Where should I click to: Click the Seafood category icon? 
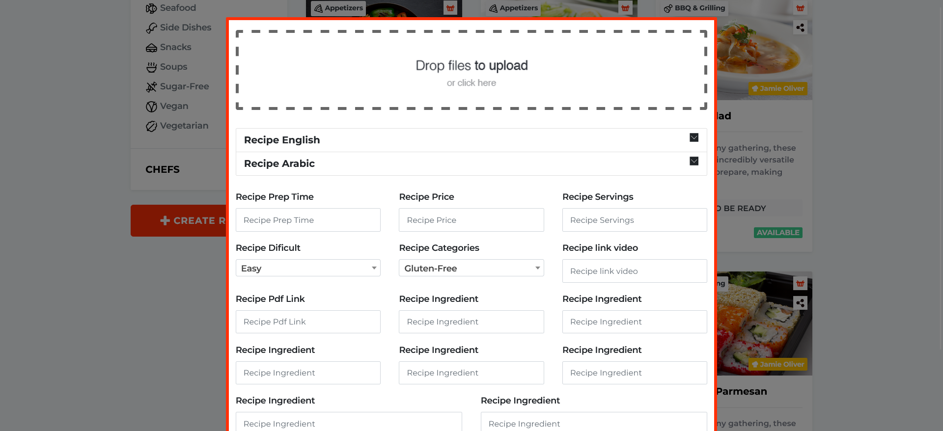151,8
